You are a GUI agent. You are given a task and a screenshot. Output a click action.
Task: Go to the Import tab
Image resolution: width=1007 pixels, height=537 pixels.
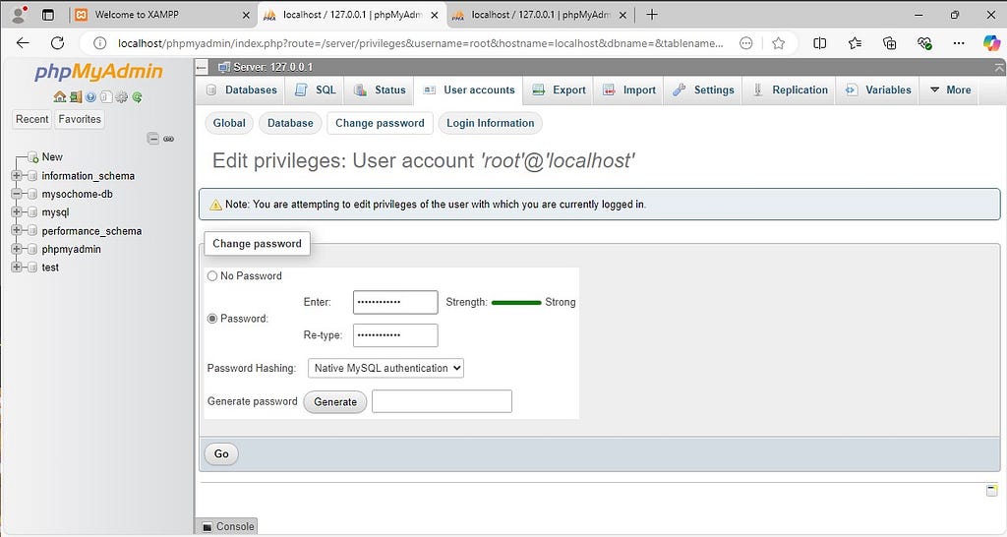pyautogui.click(x=628, y=89)
